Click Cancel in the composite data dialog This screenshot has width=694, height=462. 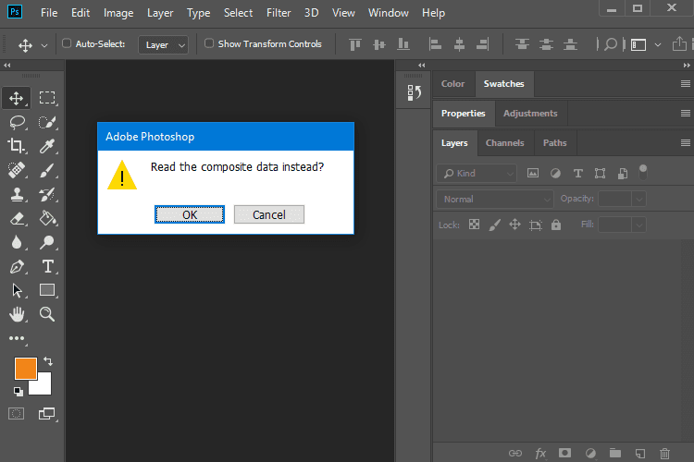[x=269, y=214]
